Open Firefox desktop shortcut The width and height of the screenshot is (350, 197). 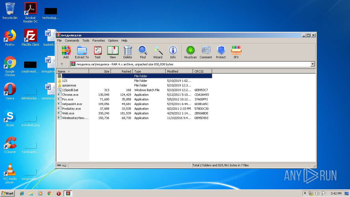[x=10, y=38]
